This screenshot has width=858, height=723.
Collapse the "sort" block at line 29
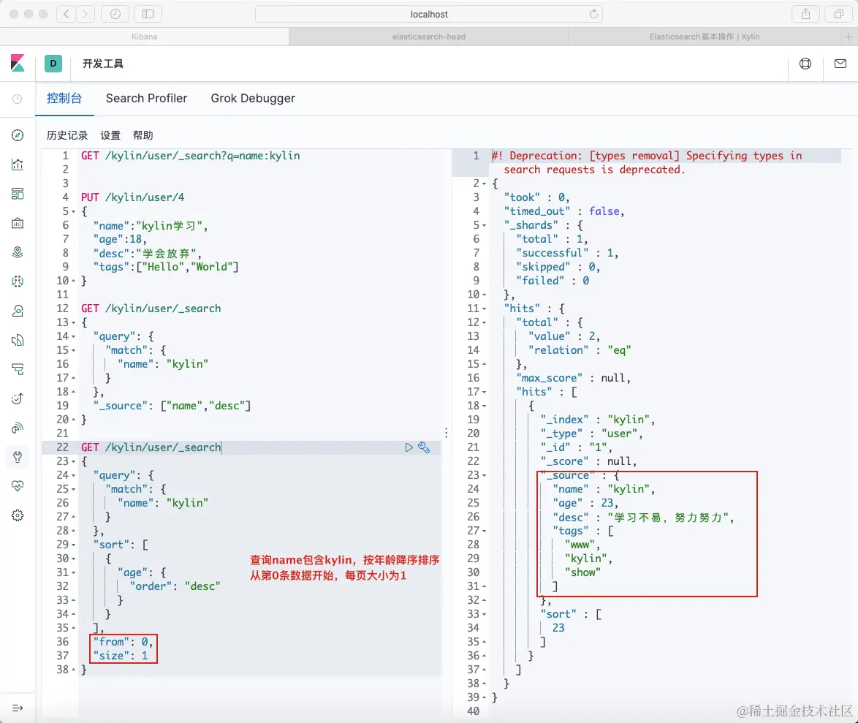click(x=73, y=545)
